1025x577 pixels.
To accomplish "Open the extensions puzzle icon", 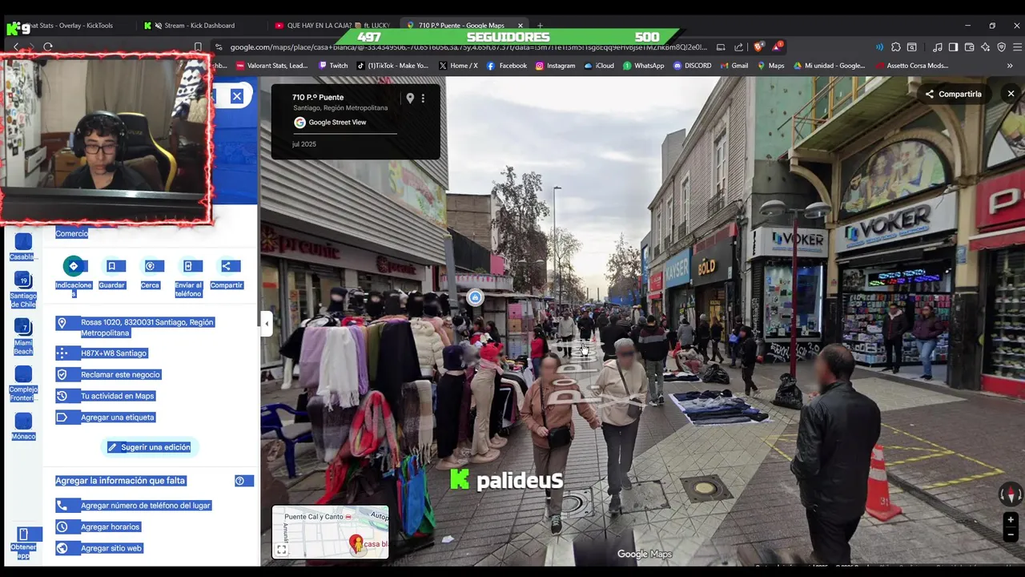I will tap(896, 47).
